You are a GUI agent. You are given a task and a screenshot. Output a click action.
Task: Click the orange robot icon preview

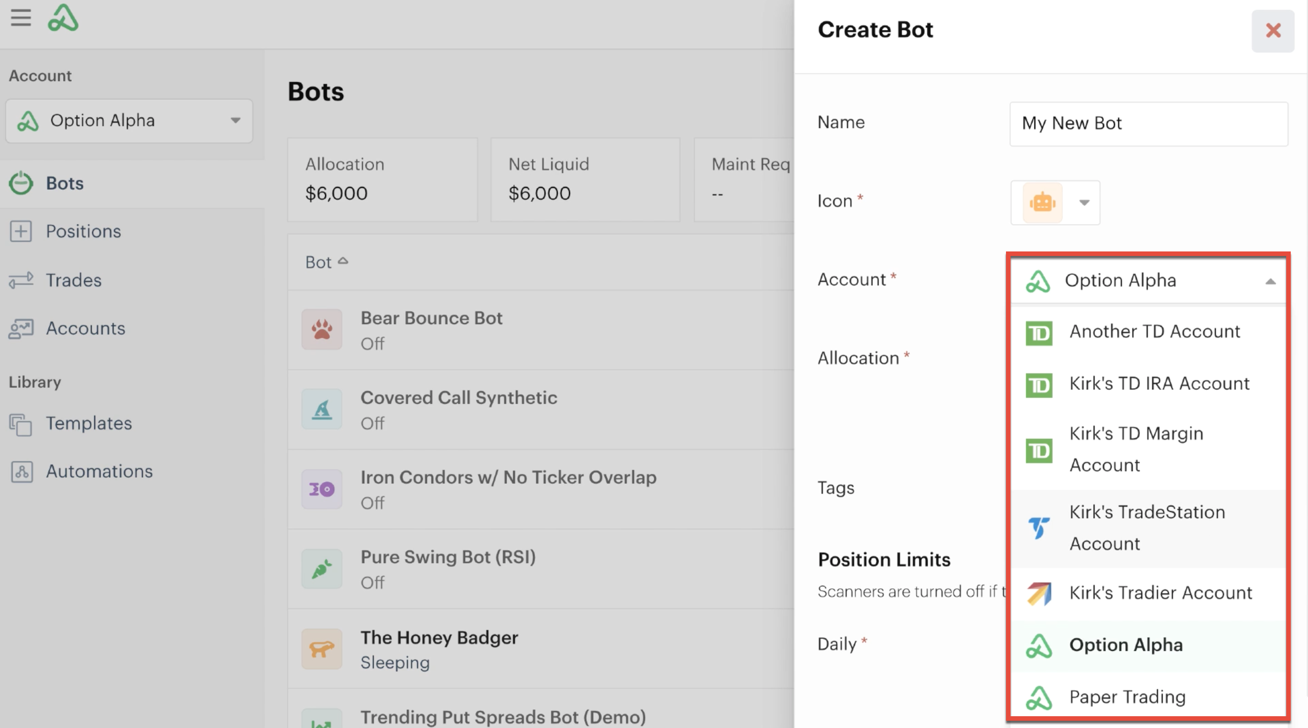pyautogui.click(x=1042, y=202)
